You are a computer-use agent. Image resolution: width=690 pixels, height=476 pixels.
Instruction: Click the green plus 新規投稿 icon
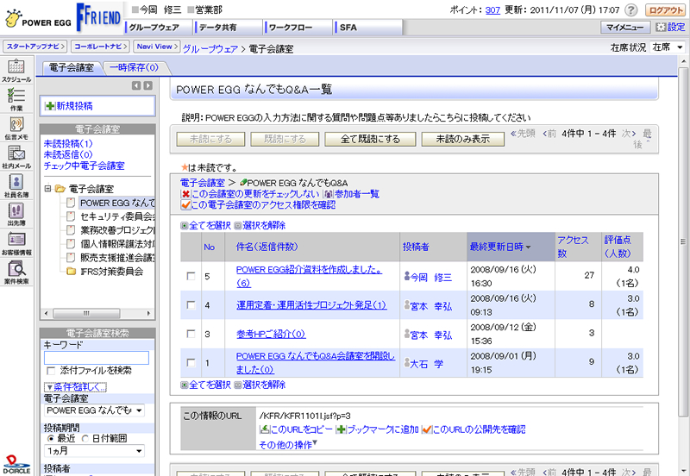coord(50,105)
